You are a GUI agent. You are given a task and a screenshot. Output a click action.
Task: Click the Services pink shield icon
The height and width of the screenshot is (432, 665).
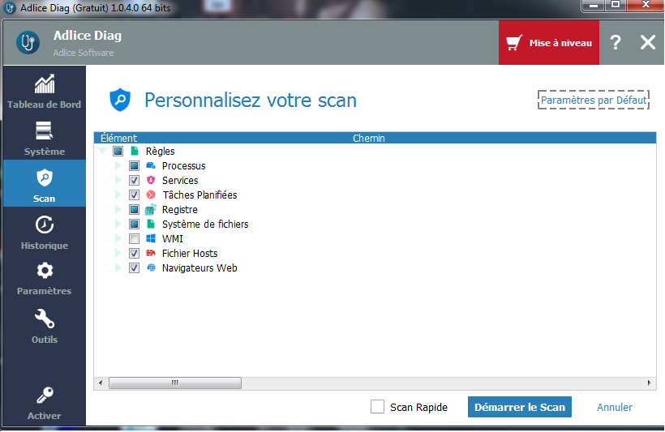[151, 180]
